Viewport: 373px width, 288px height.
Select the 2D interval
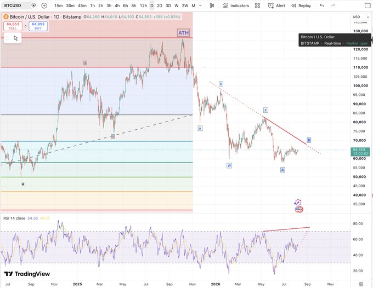pyautogui.click(x=160, y=5)
